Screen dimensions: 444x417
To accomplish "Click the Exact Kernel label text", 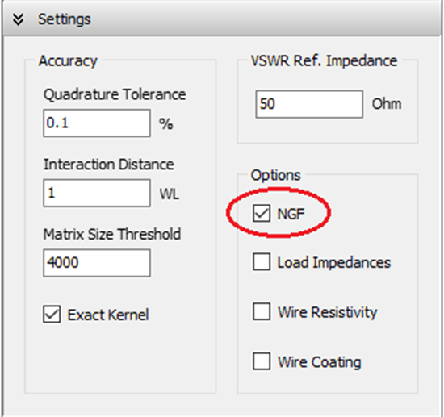I will click(108, 315).
